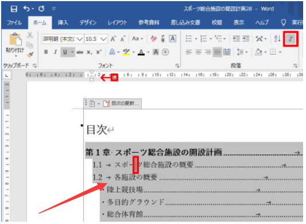
Task: Increase font size with enlarged A
Action: tap(113, 39)
